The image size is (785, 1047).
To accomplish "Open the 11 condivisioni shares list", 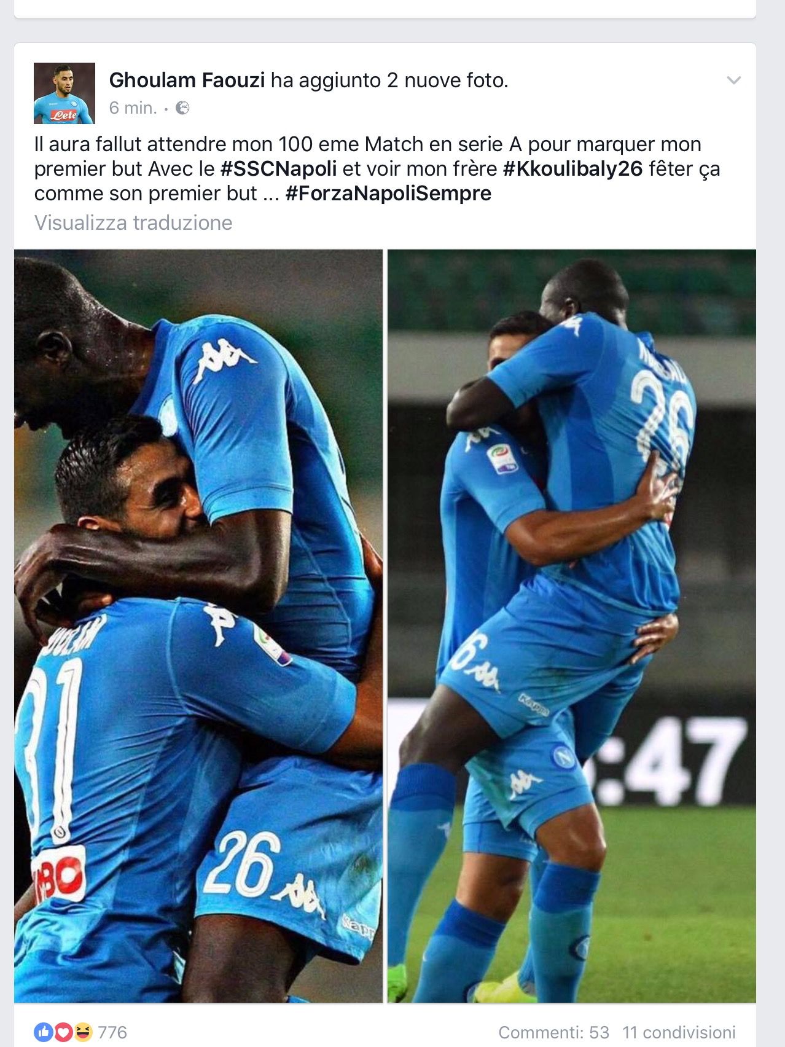I will [679, 1032].
